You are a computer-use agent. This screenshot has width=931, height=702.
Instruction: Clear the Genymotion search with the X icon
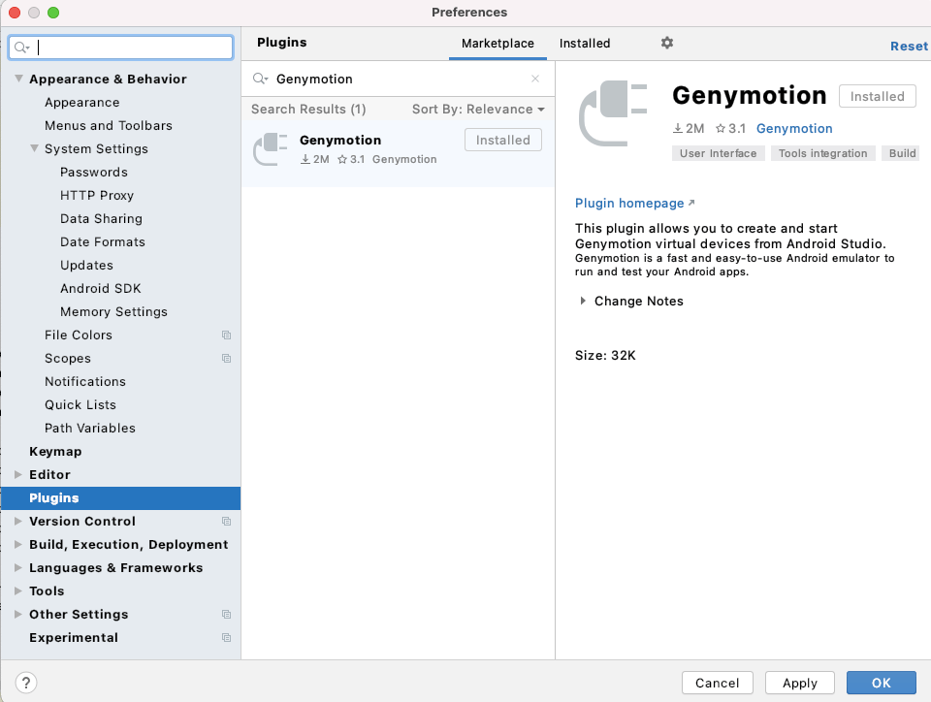tap(534, 79)
